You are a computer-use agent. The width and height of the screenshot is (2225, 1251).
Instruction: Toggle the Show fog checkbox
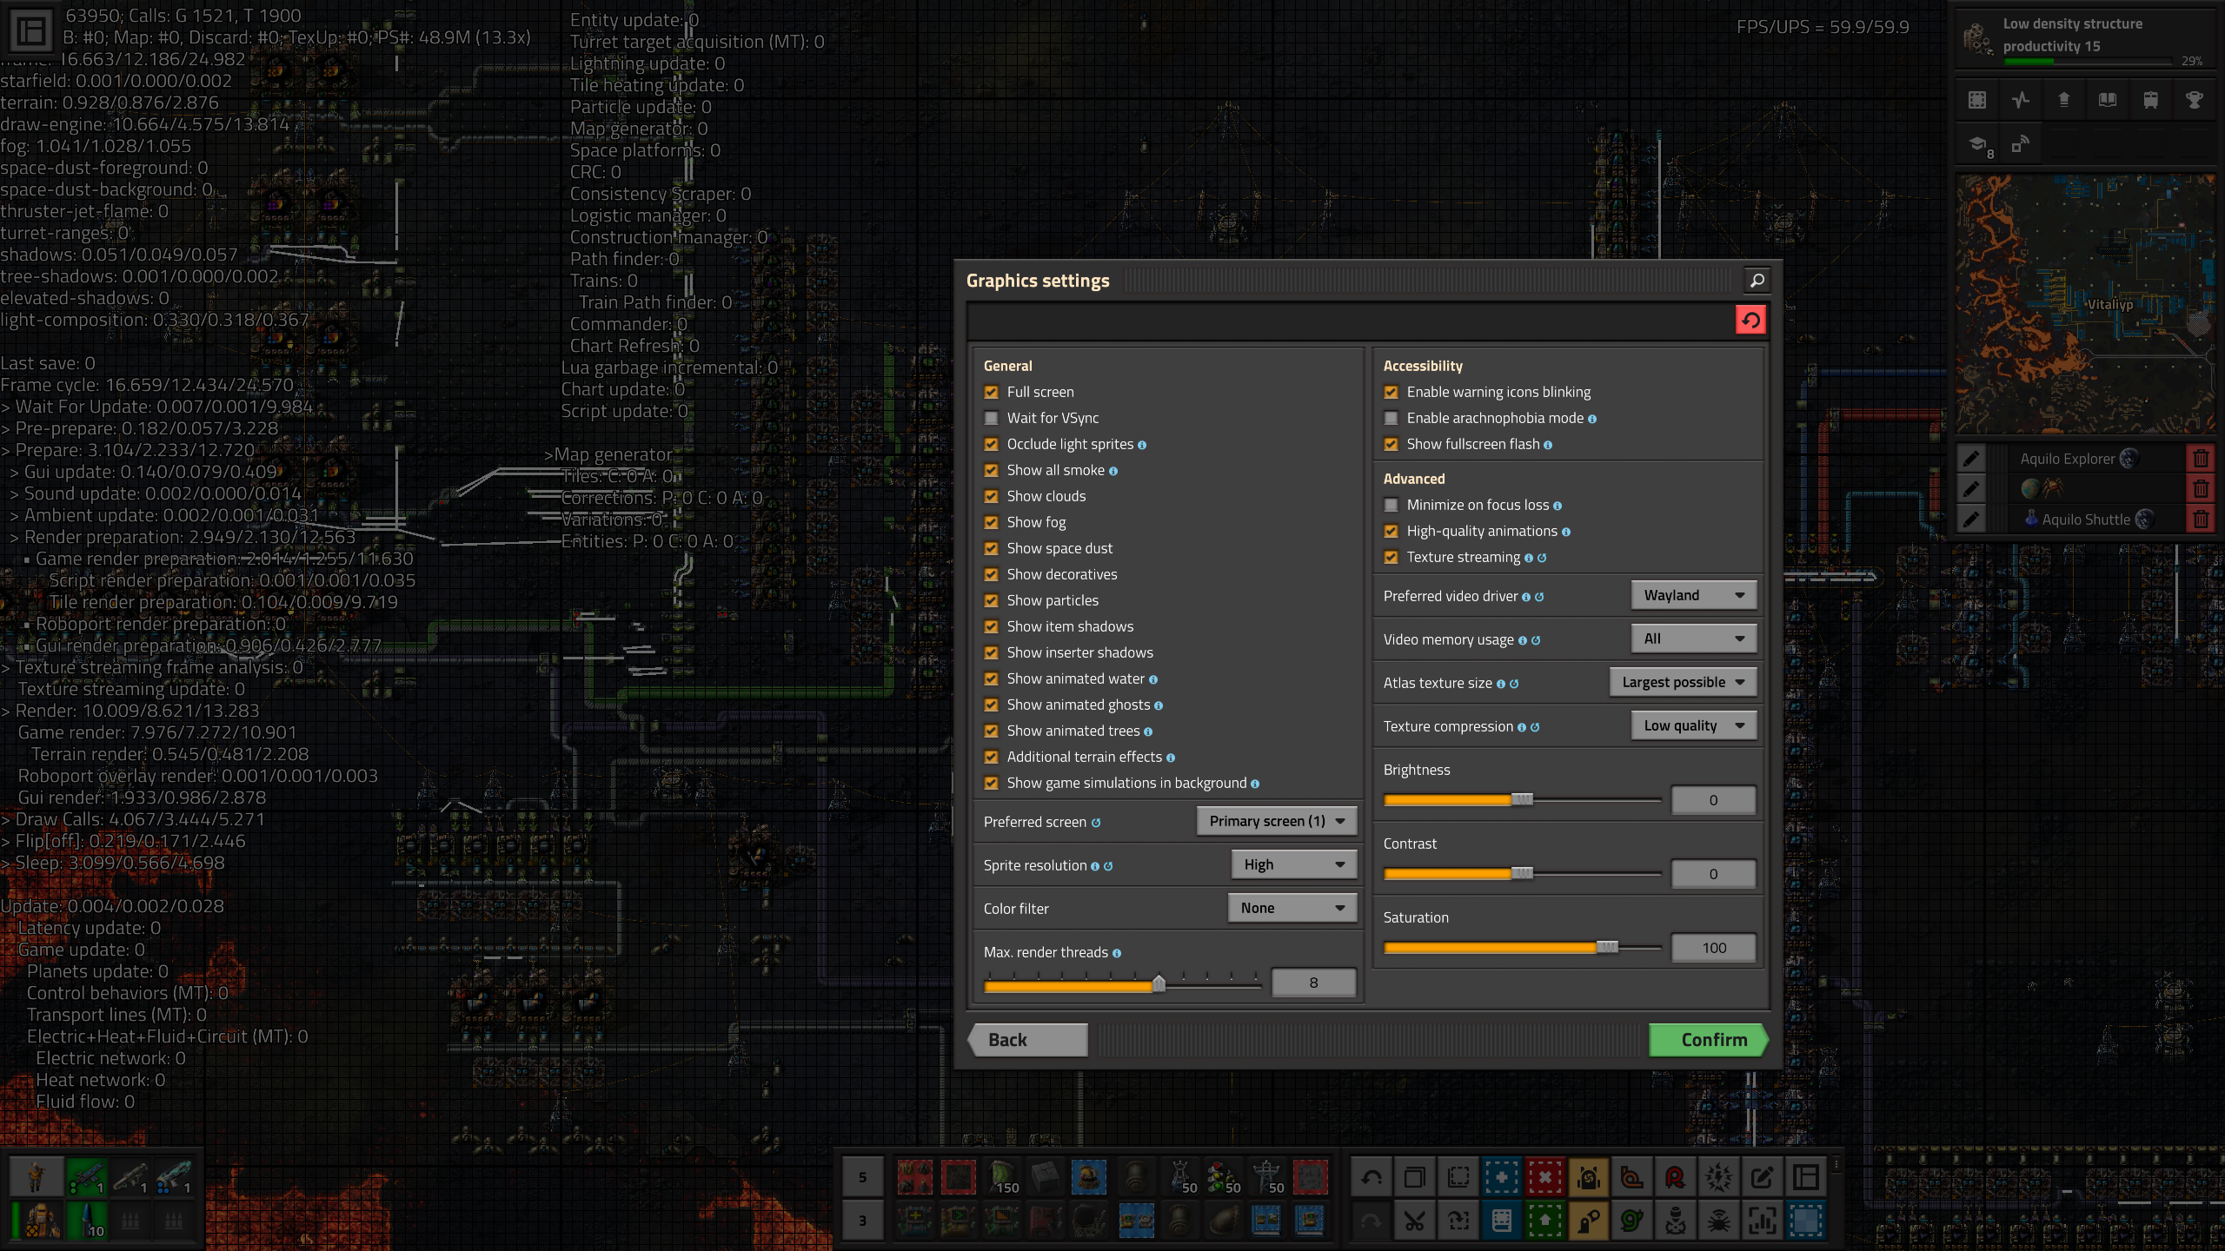[991, 522]
